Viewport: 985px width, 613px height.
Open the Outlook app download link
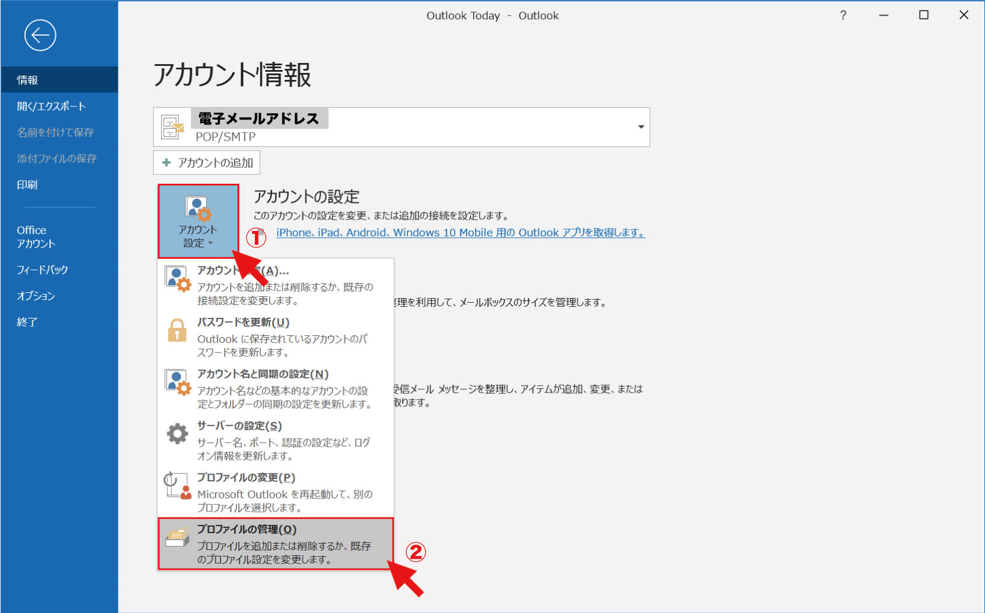[x=460, y=233]
